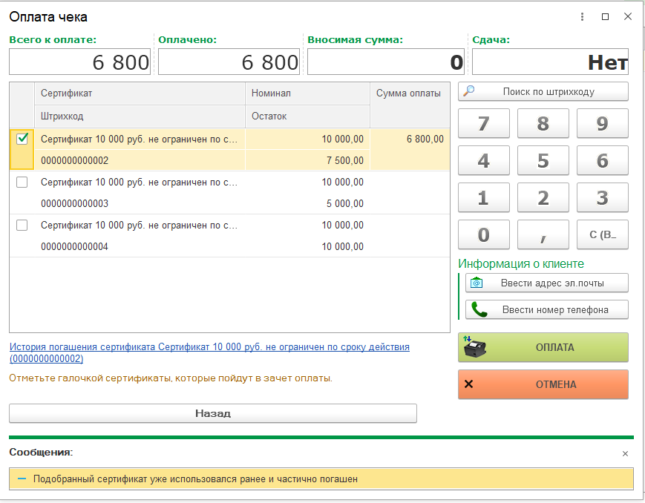Click the green phone handset icon
The image size is (645, 503).
(479, 309)
